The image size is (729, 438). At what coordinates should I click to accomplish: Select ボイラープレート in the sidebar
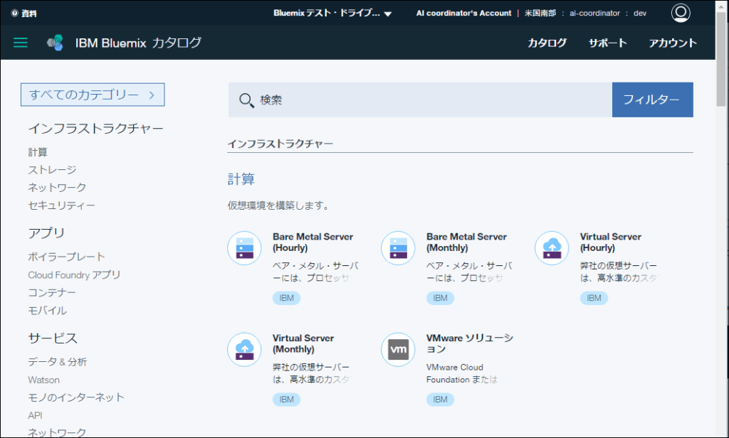66,257
